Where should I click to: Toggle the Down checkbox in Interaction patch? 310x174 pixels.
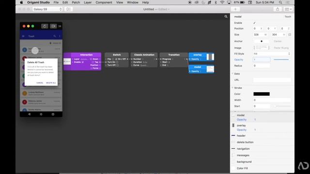[91, 59]
